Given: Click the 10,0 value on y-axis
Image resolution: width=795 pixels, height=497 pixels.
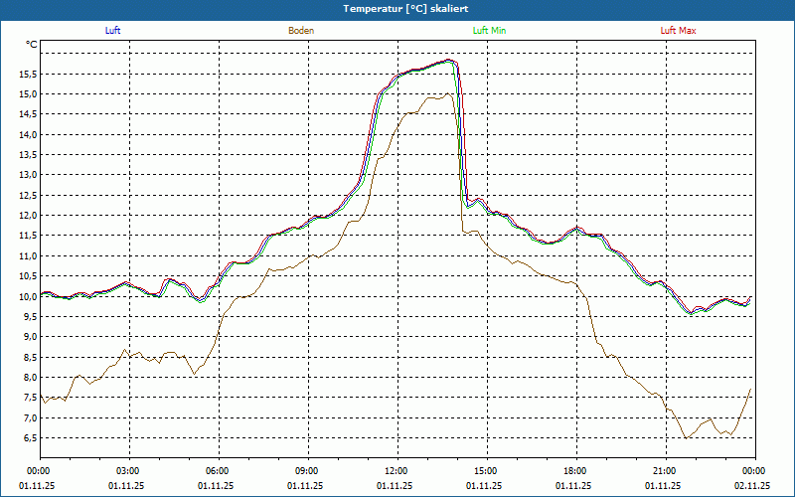Looking at the screenshot, I should pyautogui.click(x=28, y=296).
